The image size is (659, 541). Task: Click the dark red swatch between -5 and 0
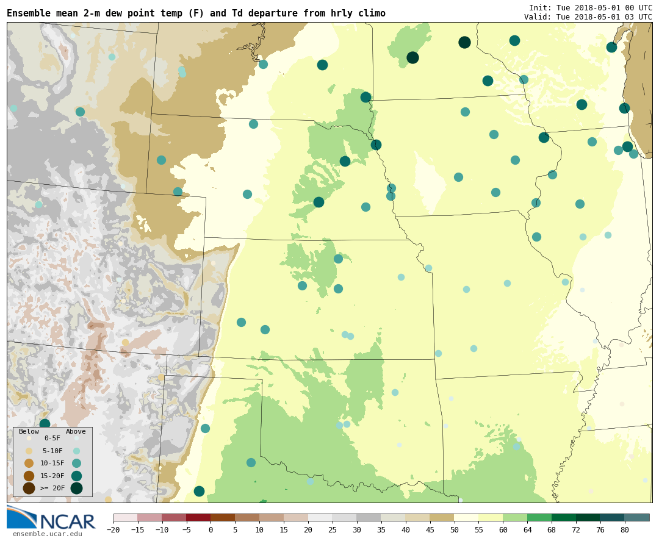(x=198, y=517)
